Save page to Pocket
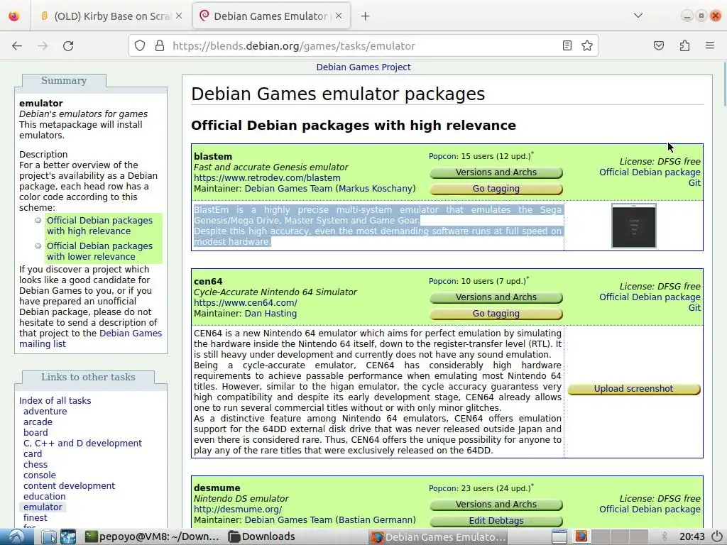 (x=659, y=45)
